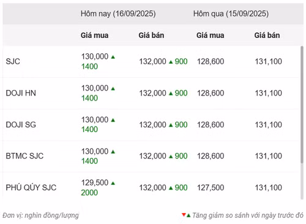Click the 130,000 buy price in DOJI SG row
Screen dimensions: 306x224
pyautogui.click(x=95, y=120)
